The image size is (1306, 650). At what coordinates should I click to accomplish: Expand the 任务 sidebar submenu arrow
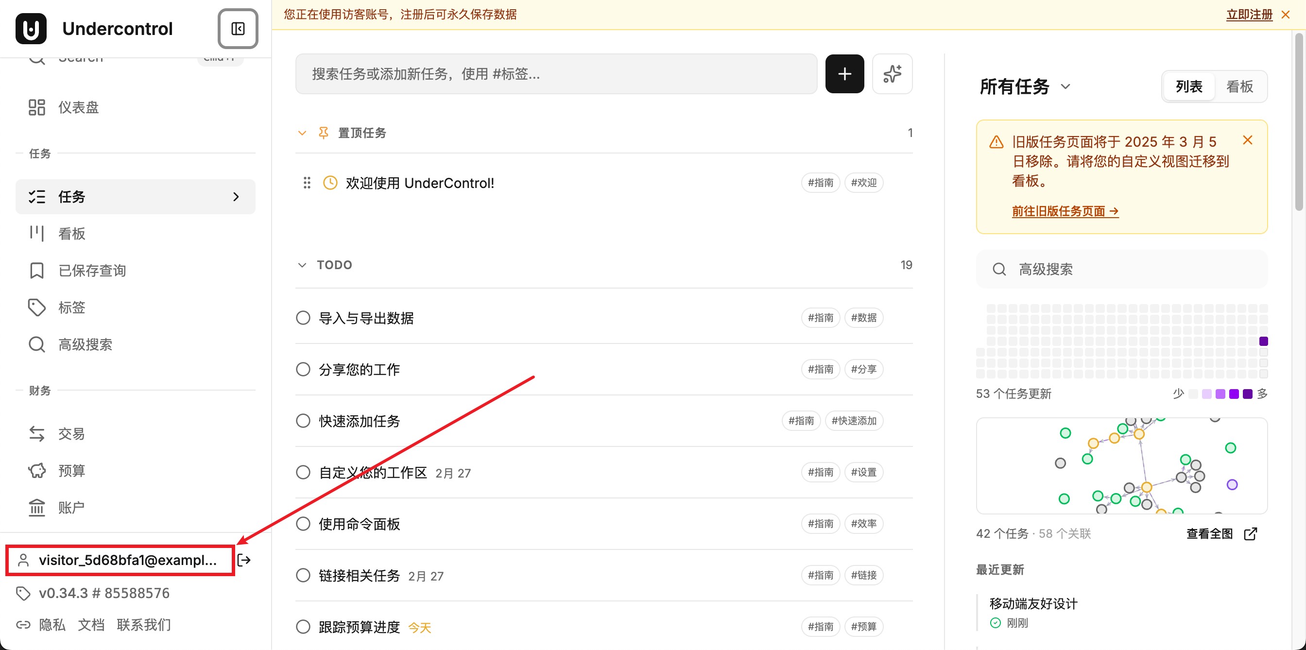tap(236, 197)
